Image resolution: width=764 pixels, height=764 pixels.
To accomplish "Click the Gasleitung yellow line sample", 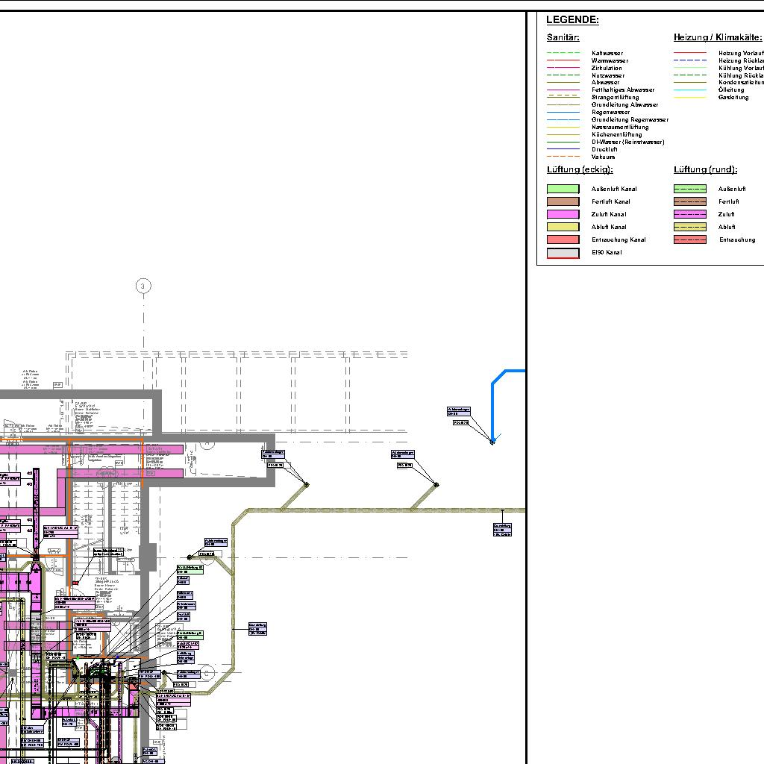I will coord(689,98).
